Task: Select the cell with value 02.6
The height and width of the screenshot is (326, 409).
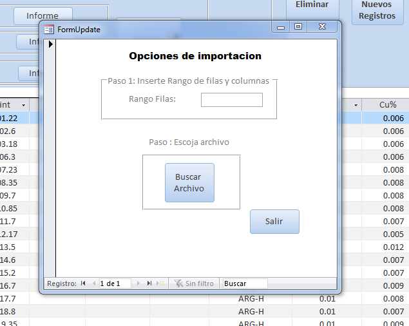Action: [x=14, y=131]
